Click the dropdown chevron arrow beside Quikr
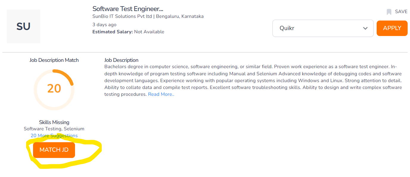Image resolution: width=410 pixels, height=177 pixels. (365, 28)
